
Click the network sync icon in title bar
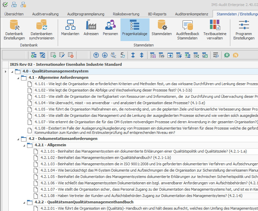coord(14,5)
